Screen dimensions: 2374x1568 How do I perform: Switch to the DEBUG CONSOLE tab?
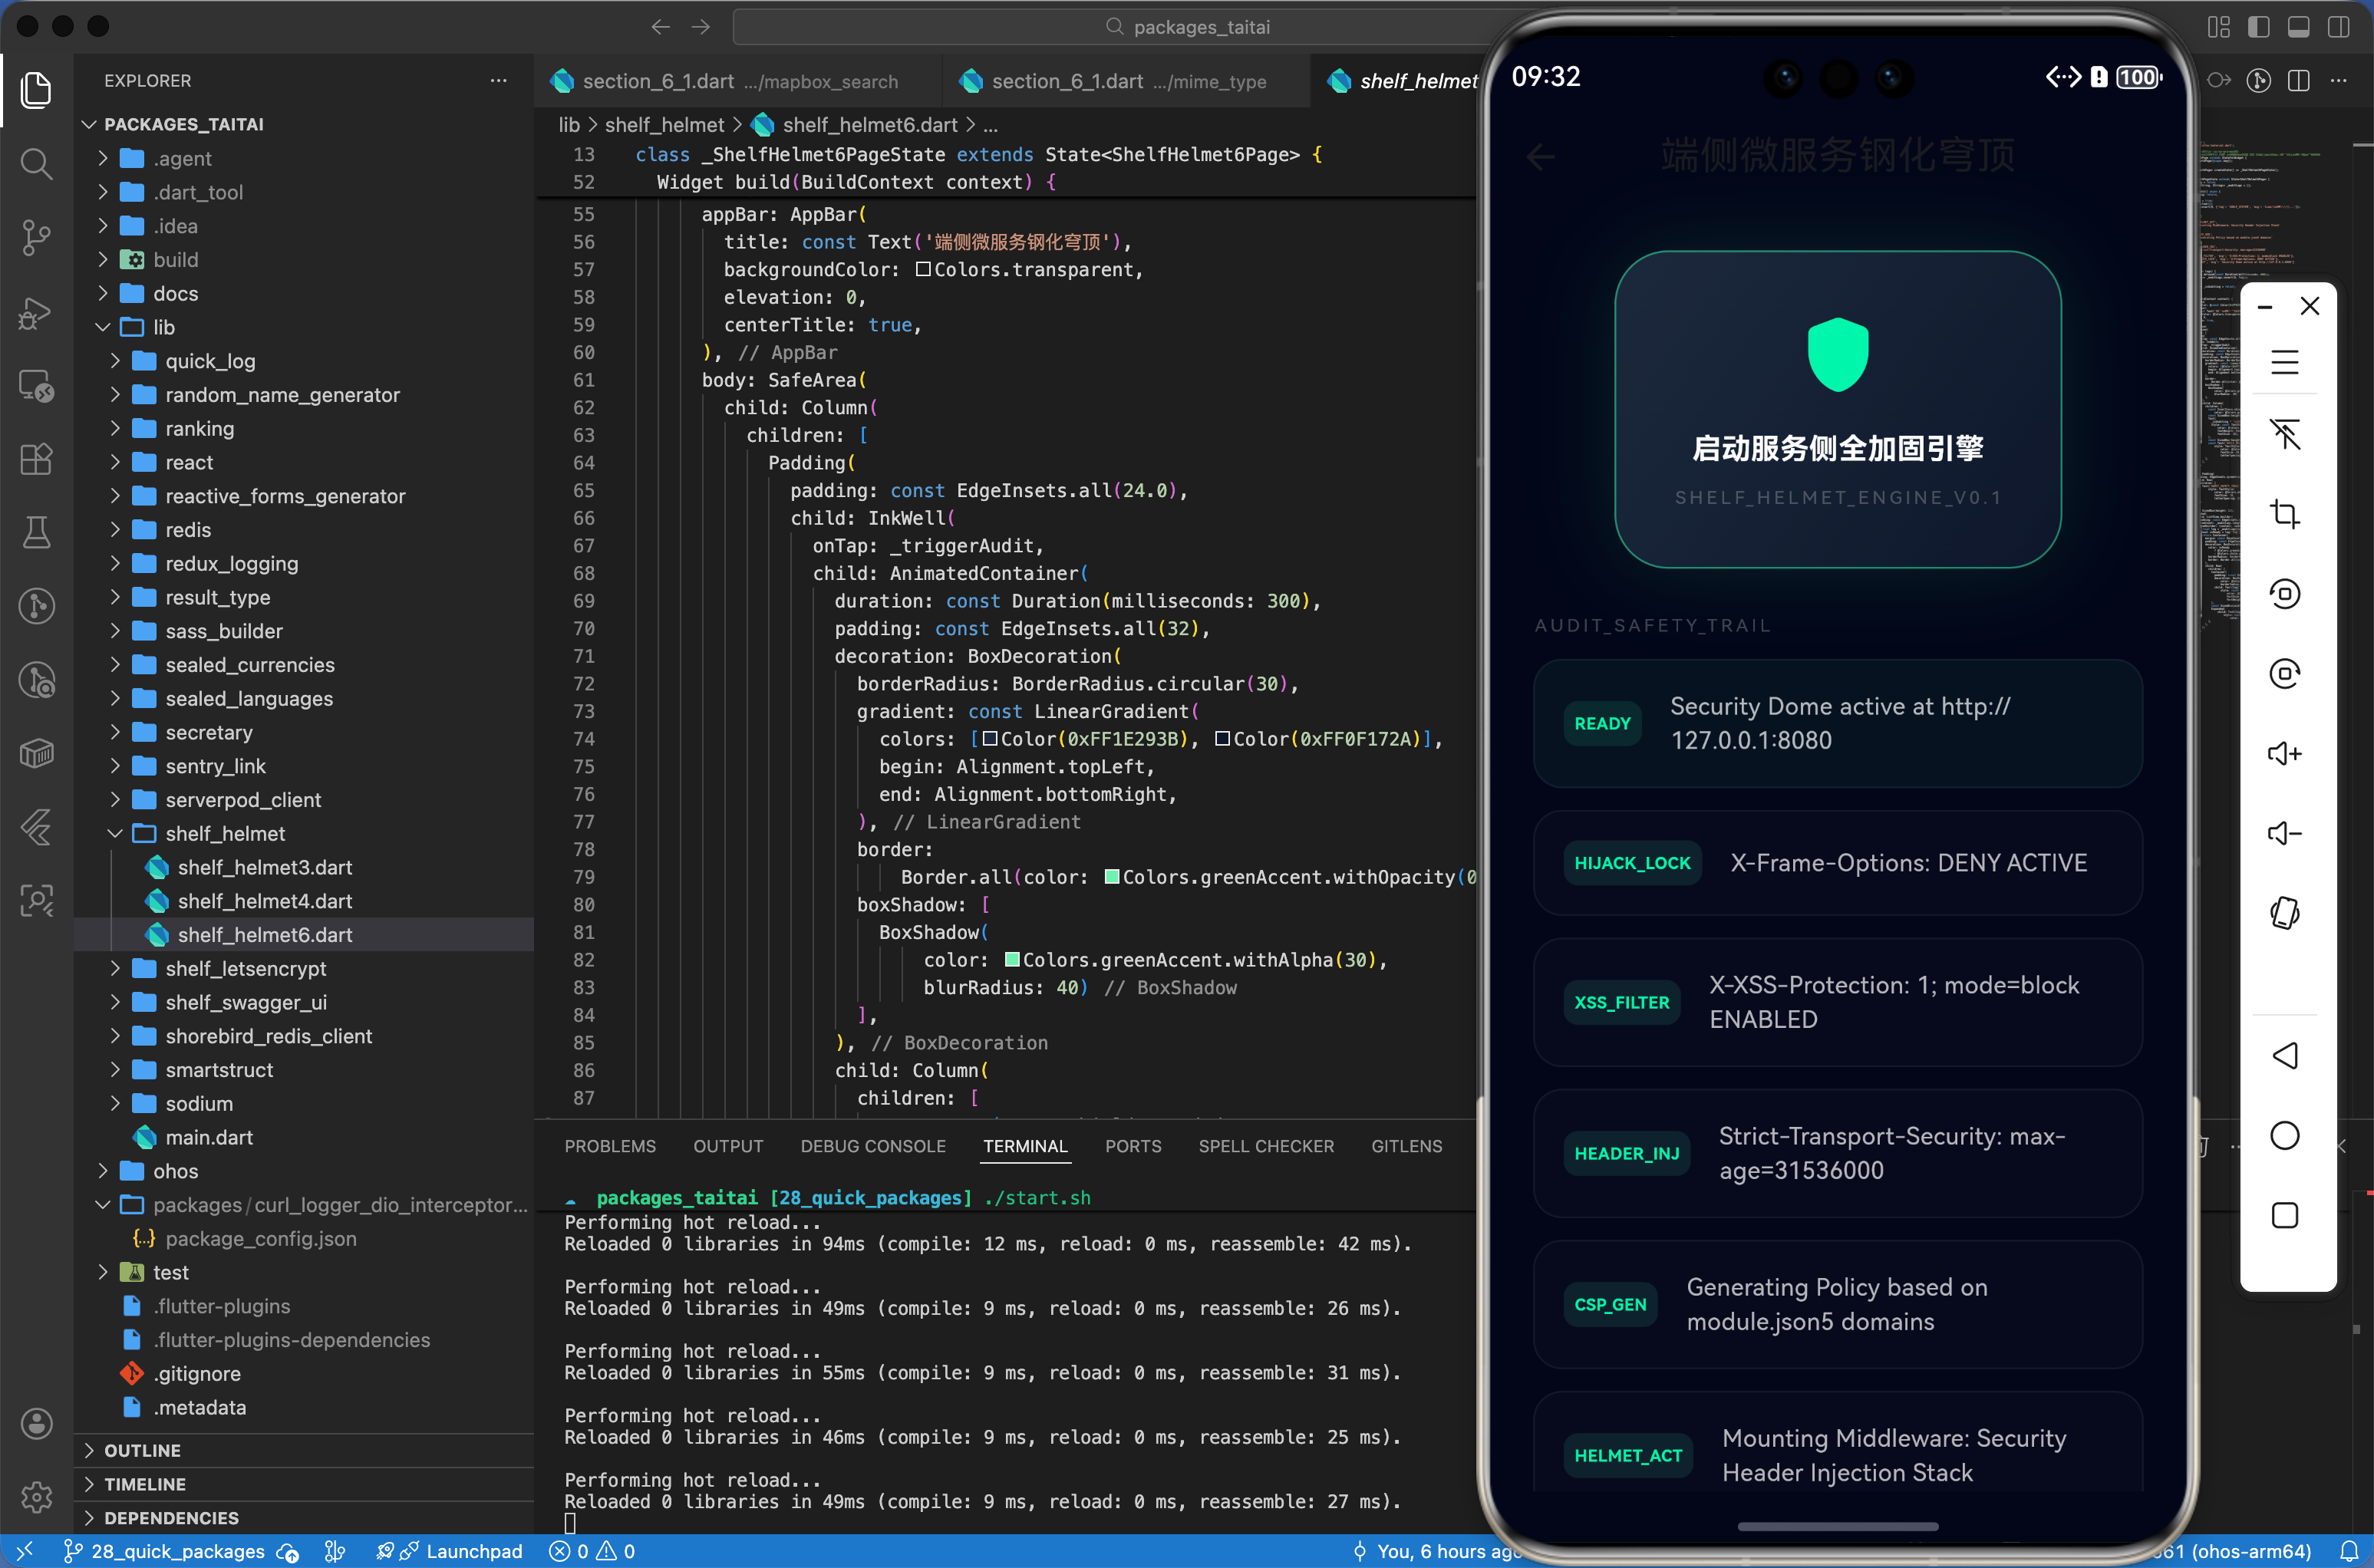click(872, 1146)
